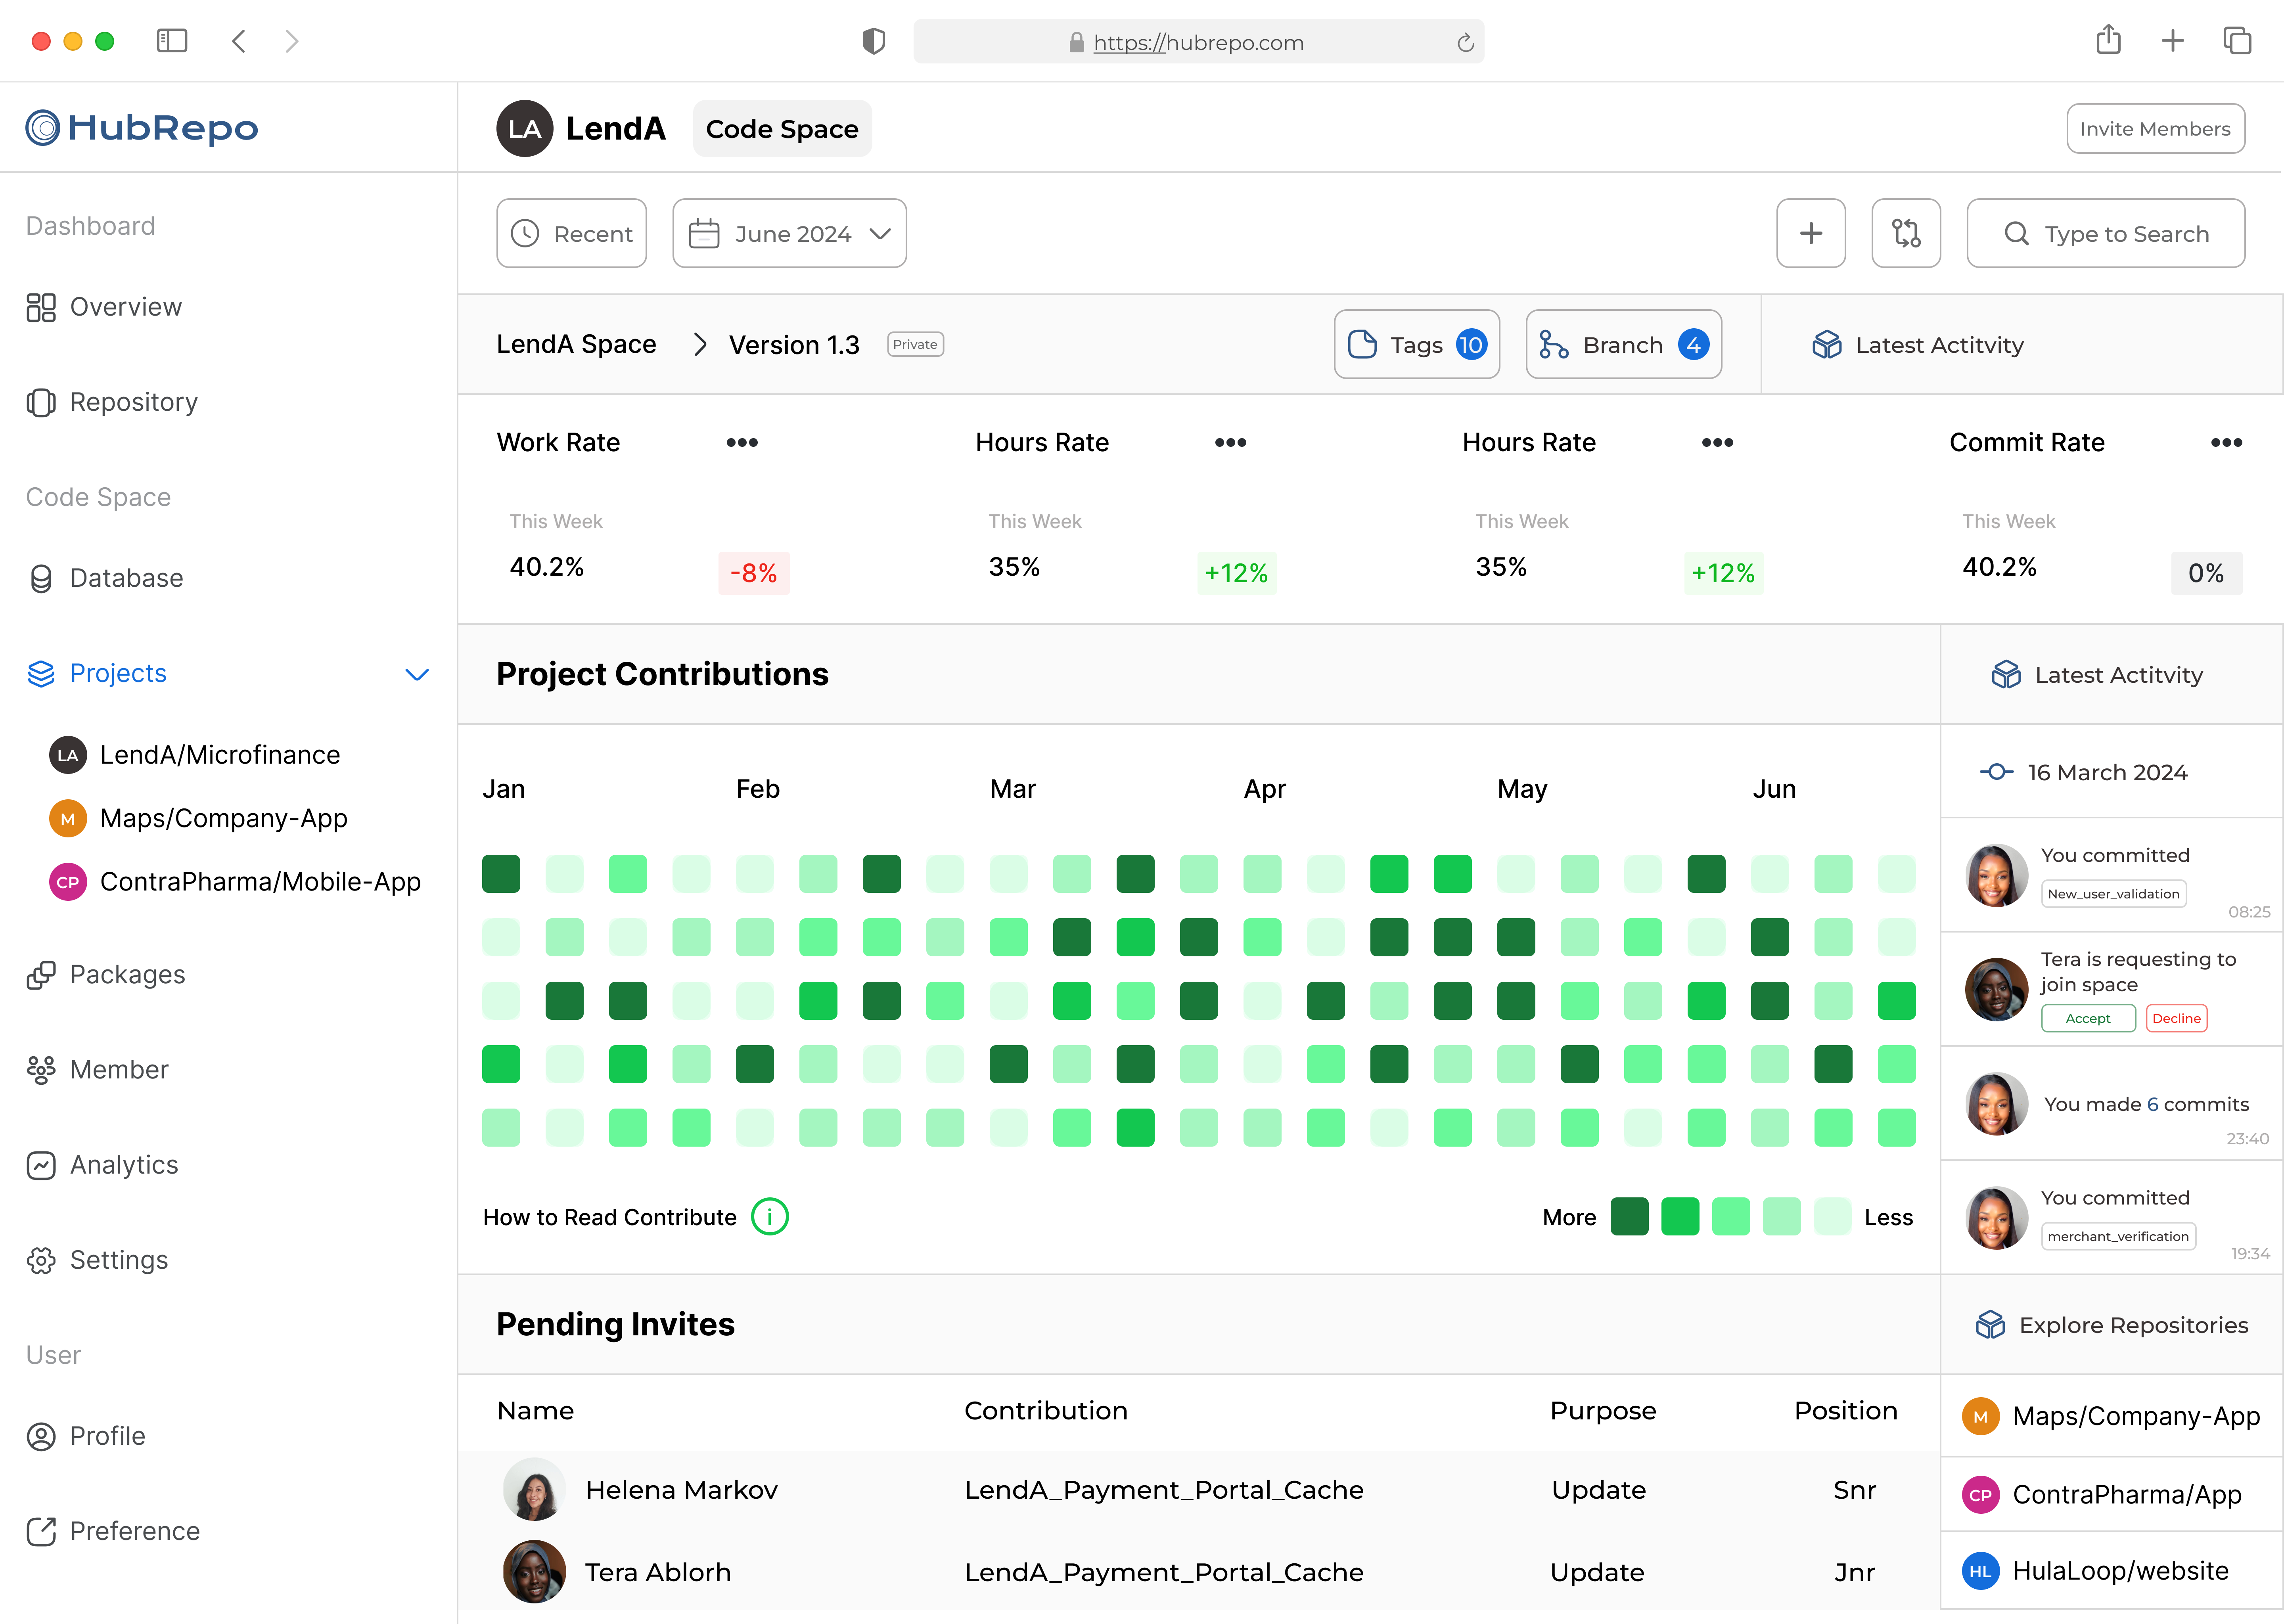Image resolution: width=2284 pixels, height=1624 pixels.
Task: Click the branch compare icon near search
Action: pyautogui.click(x=1905, y=233)
